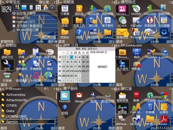The height and width of the screenshot is (130, 173).
Task: Tap 退出 softkey in 功能表 screen
Action: click(x=112, y=41)
